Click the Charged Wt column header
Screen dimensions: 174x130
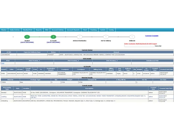pyautogui.click(x=92, y=80)
